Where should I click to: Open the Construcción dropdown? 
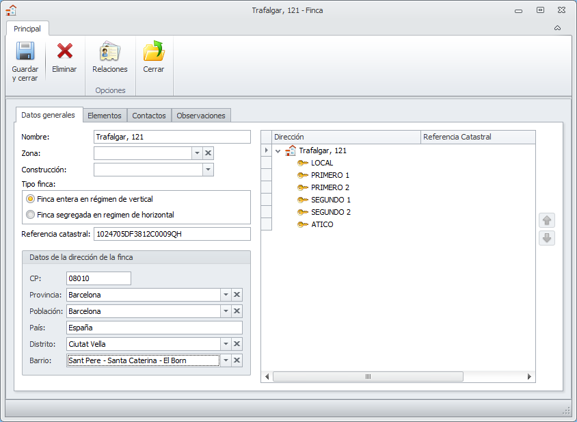(x=208, y=170)
